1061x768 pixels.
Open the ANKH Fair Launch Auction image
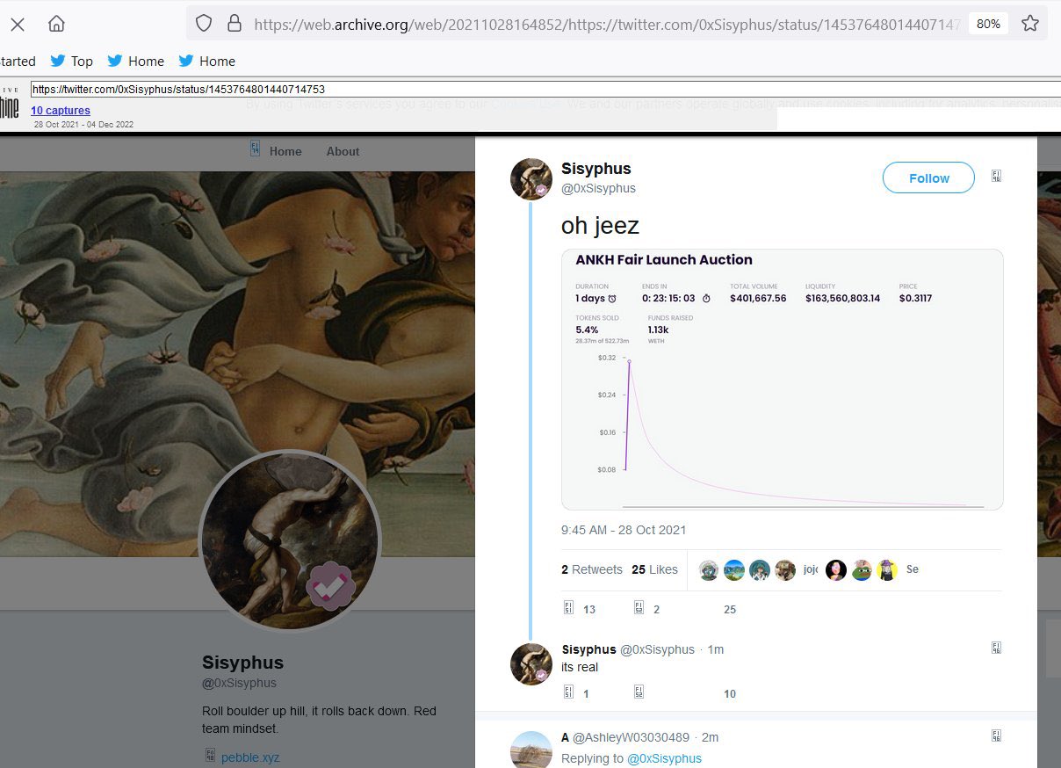(x=782, y=380)
